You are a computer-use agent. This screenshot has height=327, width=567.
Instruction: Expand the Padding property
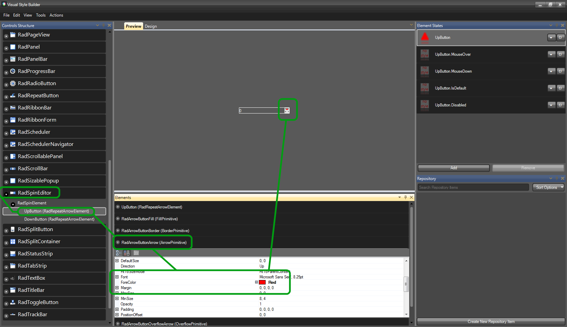click(x=117, y=309)
